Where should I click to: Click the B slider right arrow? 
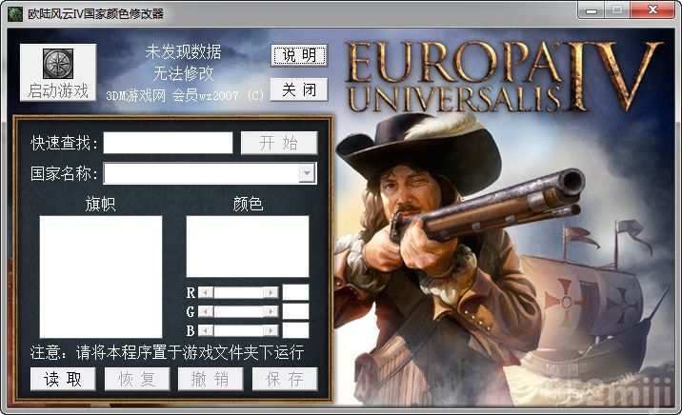tap(272, 330)
